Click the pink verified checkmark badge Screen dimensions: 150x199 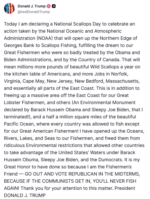49,6
